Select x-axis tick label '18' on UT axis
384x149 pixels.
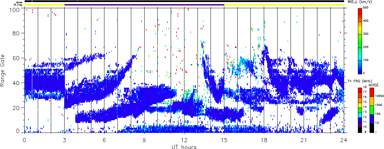pyautogui.click(x=264, y=140)
